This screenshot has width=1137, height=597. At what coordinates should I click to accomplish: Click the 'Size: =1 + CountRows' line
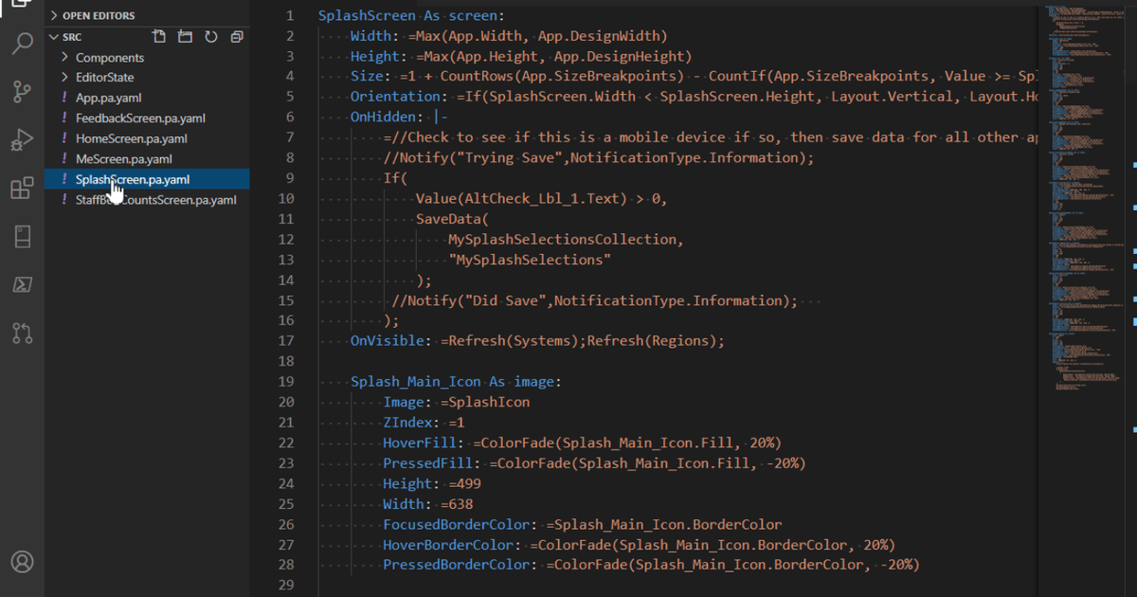[x=695, y=77]
